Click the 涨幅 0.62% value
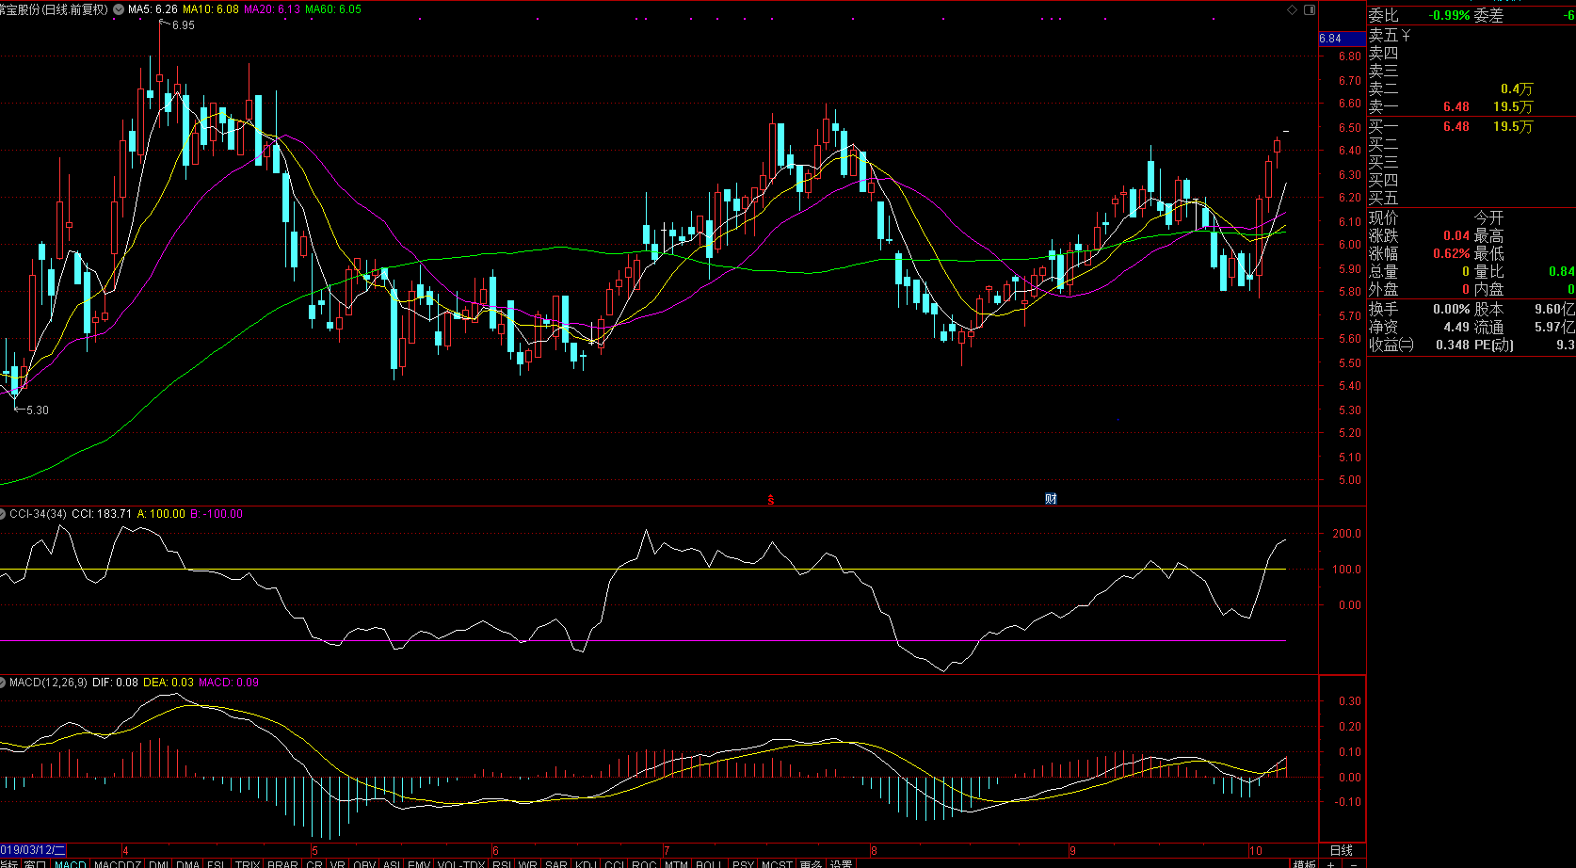 [x=1451, y=254]
